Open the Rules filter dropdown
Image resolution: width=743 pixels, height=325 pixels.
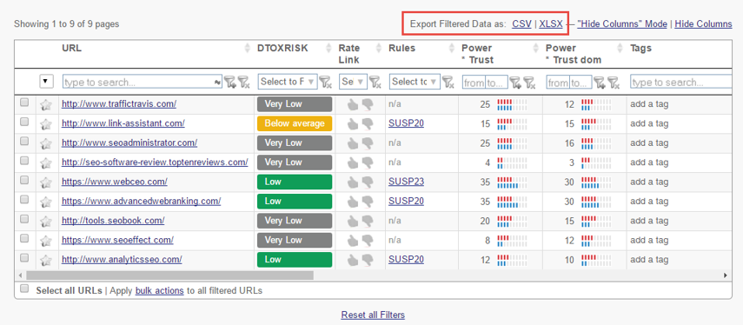point(415,82)
